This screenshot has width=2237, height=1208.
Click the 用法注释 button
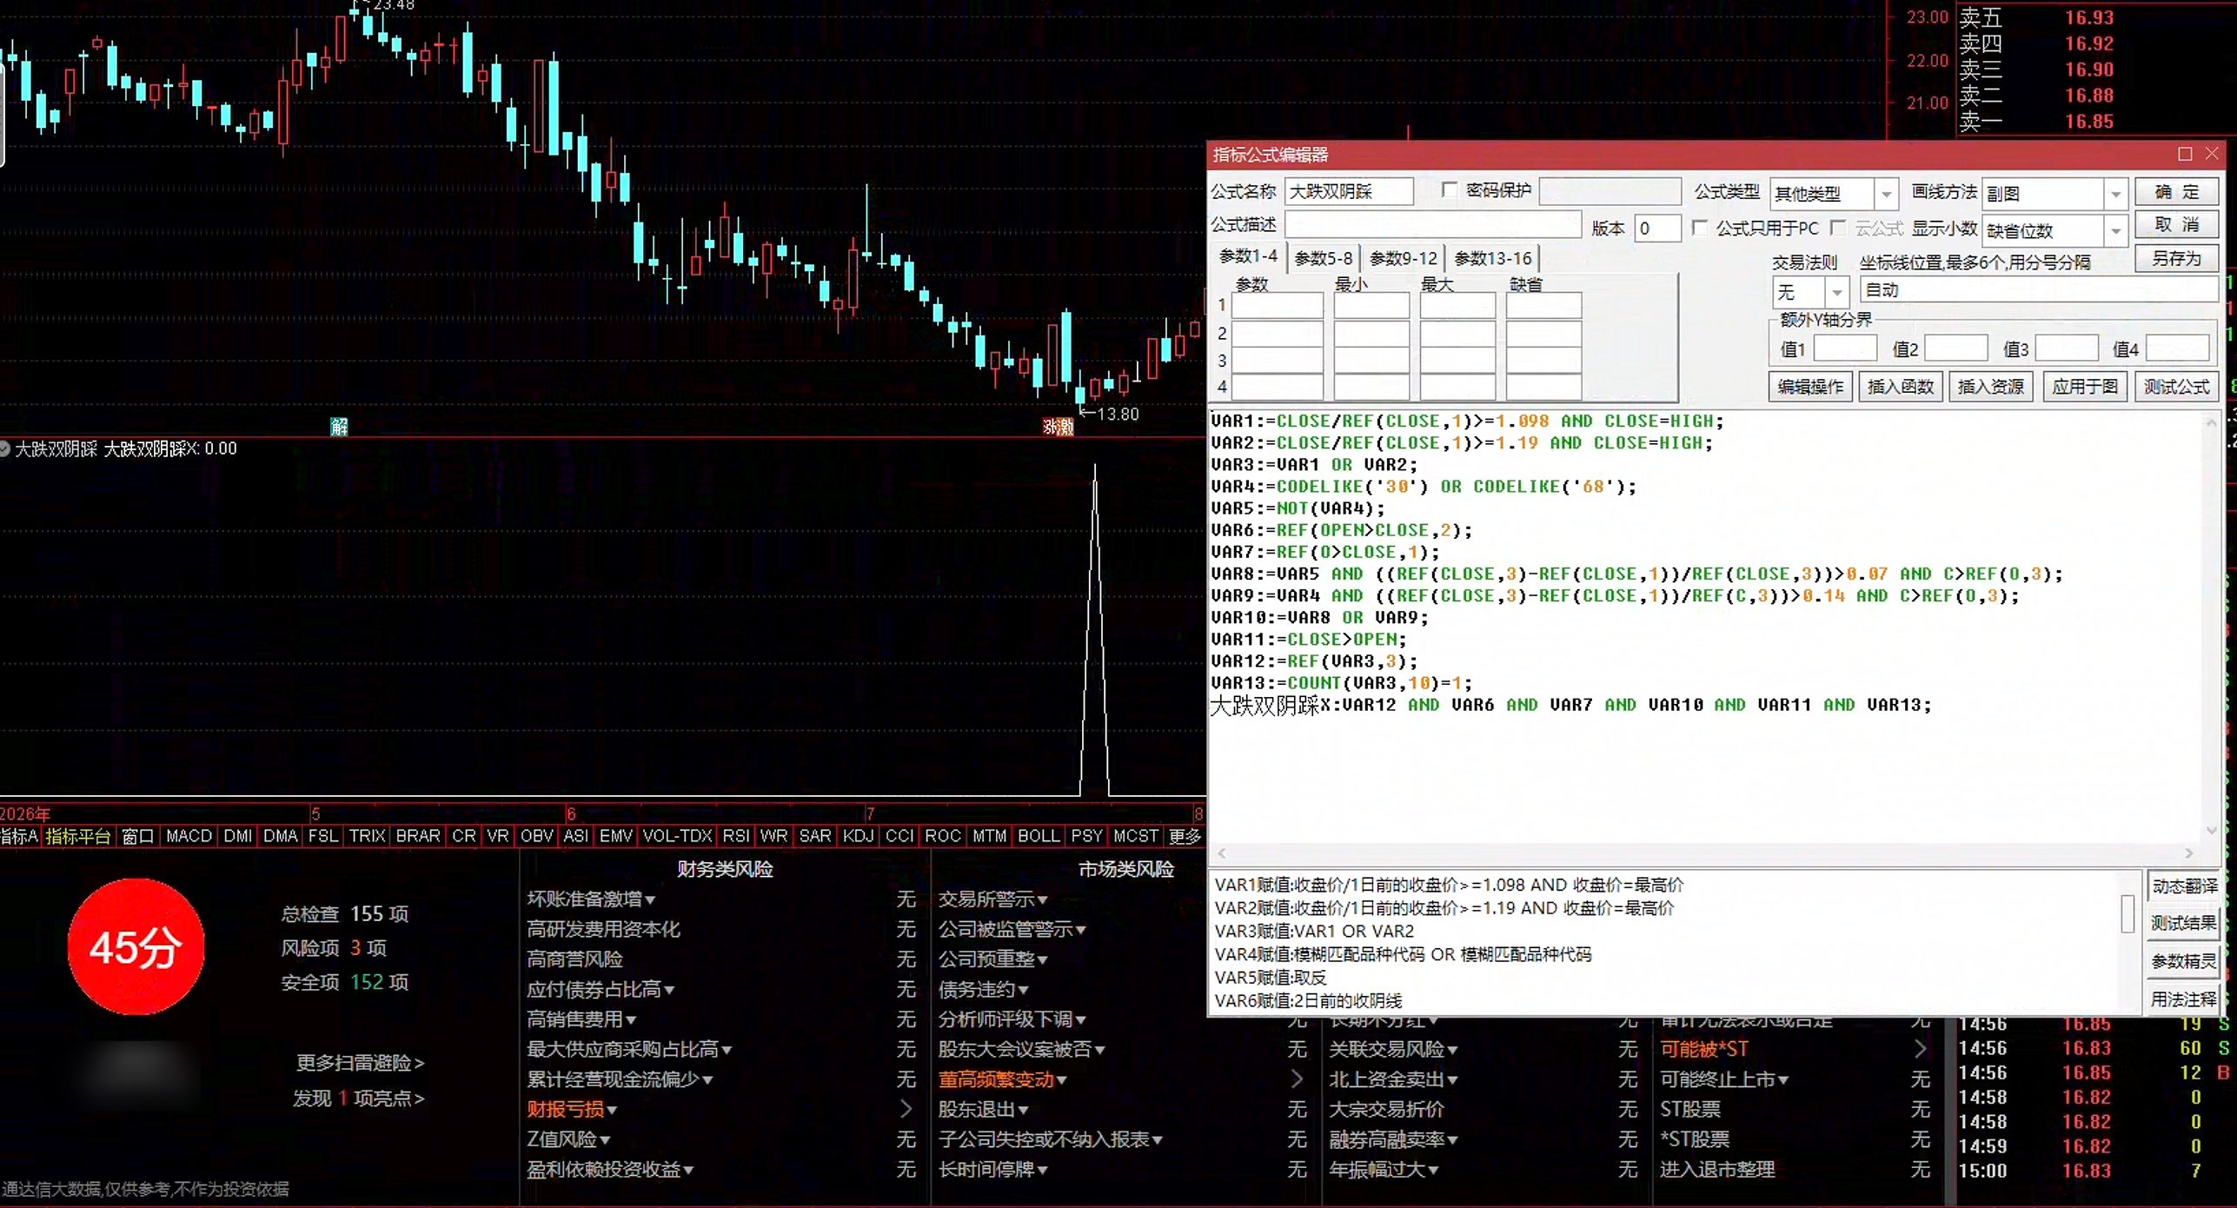click(2183, 999)
